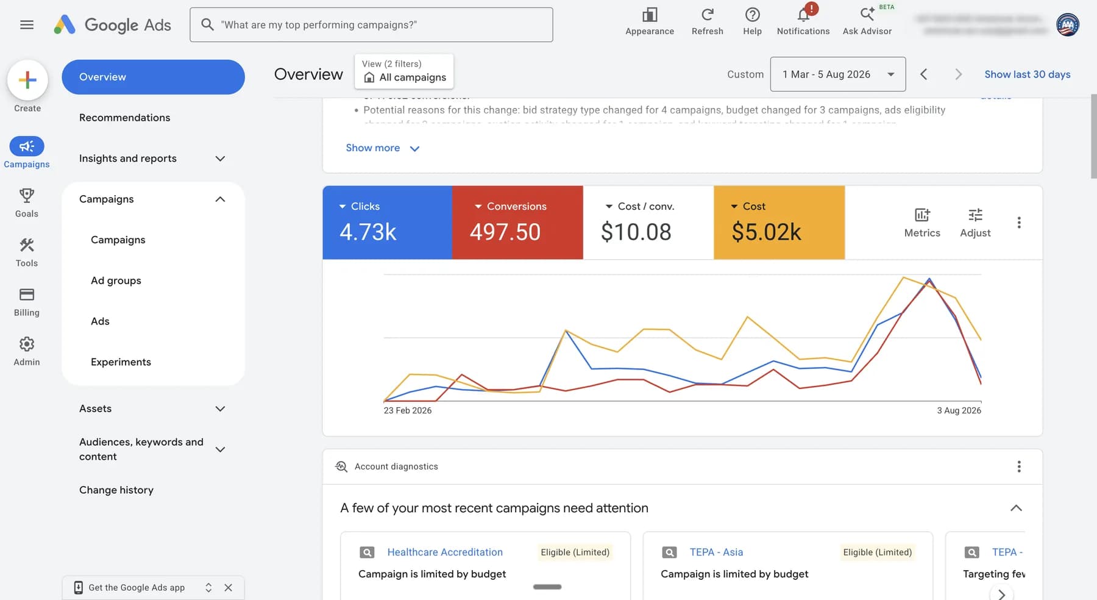Open Ads page
The height and width of the screenshot is (600, 1097).
coord(100,321)
